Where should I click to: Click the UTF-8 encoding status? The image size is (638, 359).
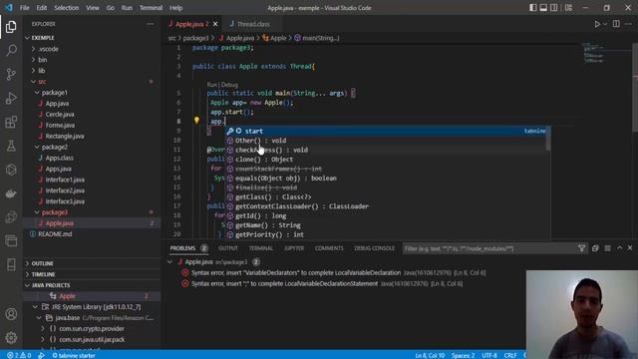489,355
